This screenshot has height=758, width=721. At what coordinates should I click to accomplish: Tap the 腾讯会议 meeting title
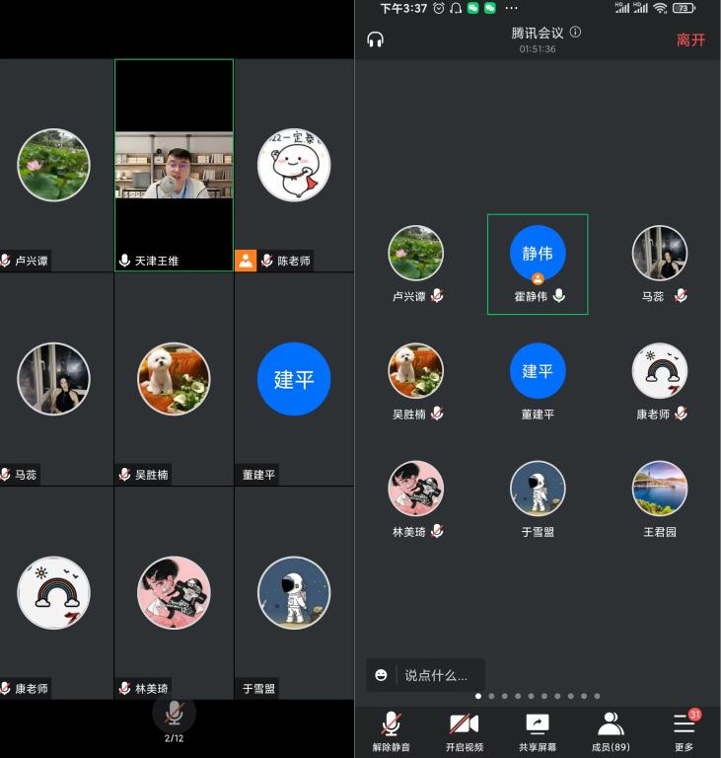(538, 33)
